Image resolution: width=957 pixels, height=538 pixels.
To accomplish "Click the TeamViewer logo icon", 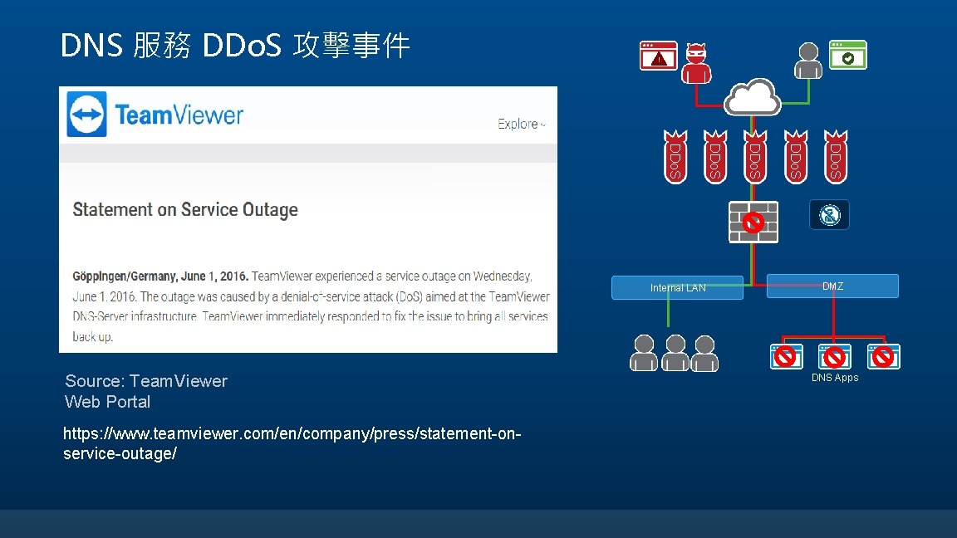I will click(86, 114).
